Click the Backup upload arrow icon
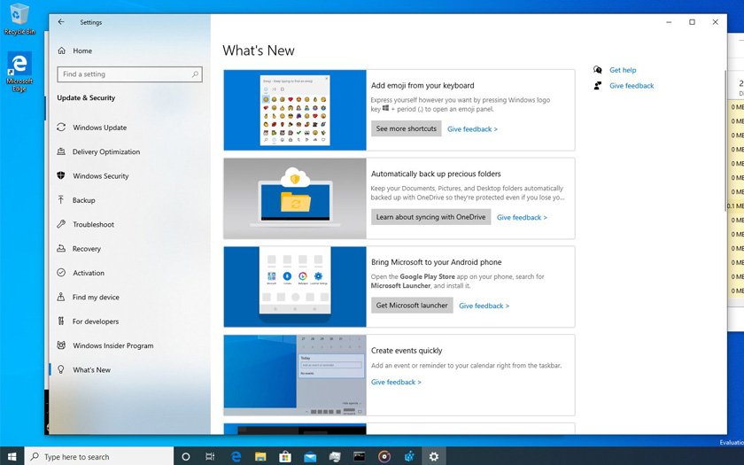The height and width of the screenshot is (465, 744). [61, 200]
